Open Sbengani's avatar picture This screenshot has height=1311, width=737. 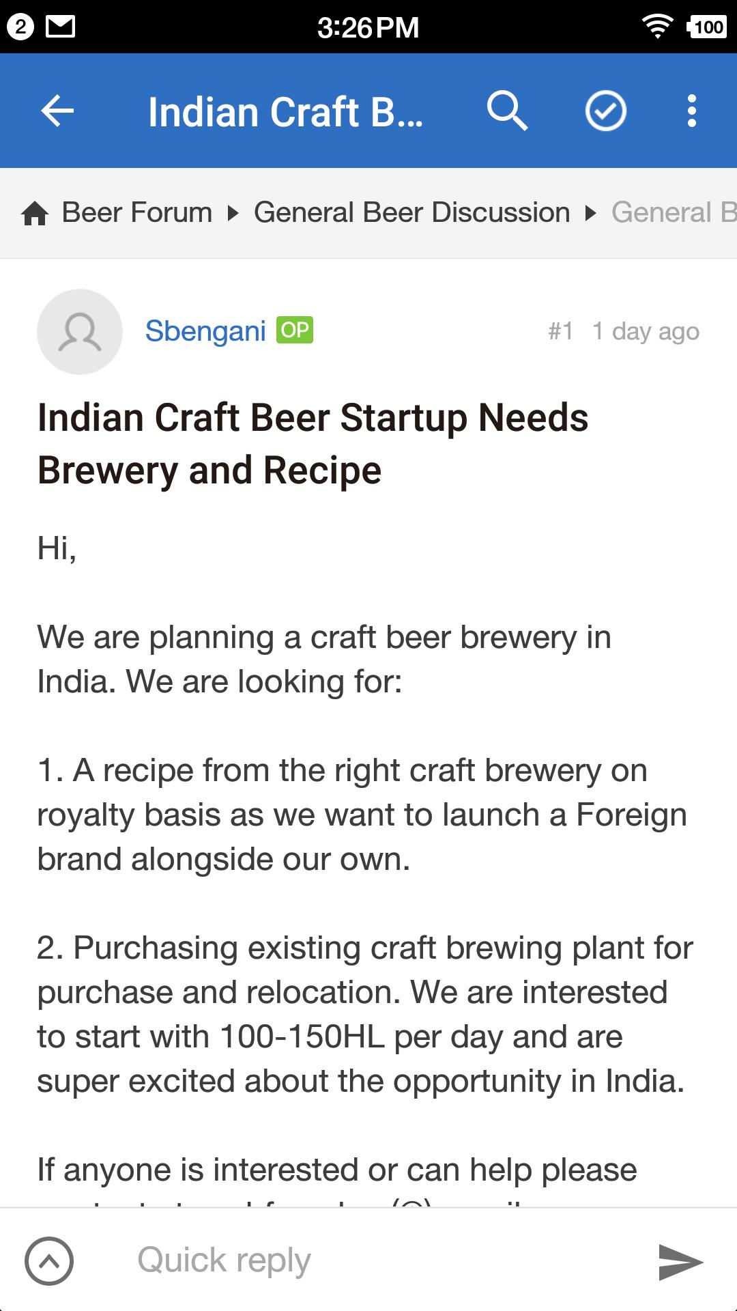pyautogui.click(x=80, y=332)
